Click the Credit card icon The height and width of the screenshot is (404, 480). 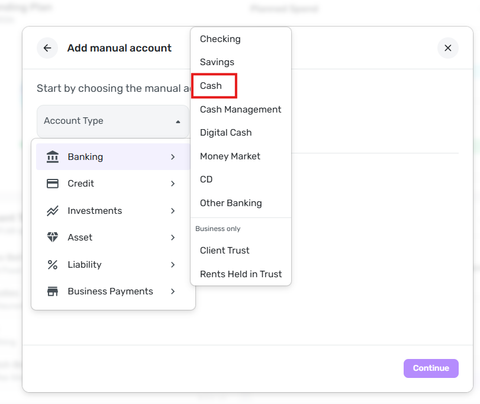coord(53,184)
